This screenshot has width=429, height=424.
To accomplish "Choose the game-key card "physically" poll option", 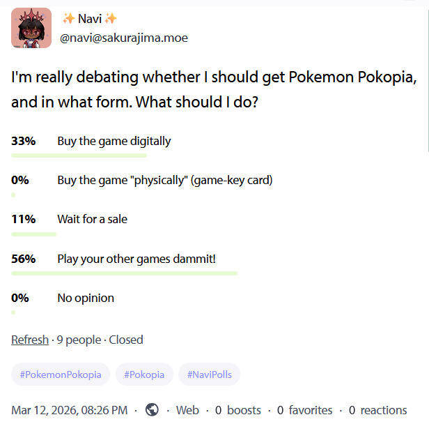I will pos(164,180).
